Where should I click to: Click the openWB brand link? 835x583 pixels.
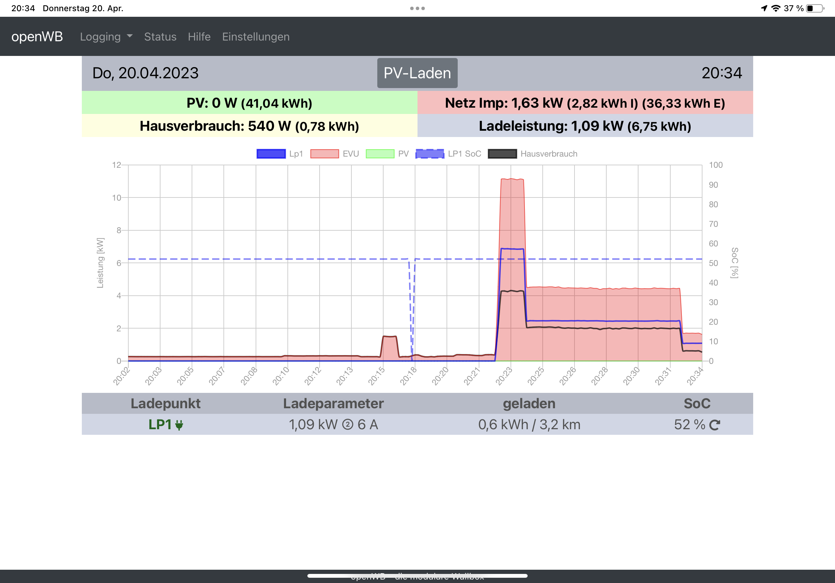tap(37, 37)
